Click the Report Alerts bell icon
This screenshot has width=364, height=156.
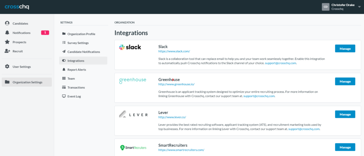(x=64, y=70)
